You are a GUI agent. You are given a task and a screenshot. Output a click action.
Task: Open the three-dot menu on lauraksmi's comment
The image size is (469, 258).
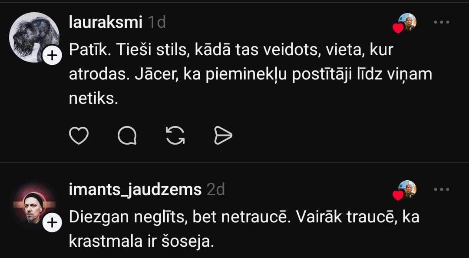(441, 22)
